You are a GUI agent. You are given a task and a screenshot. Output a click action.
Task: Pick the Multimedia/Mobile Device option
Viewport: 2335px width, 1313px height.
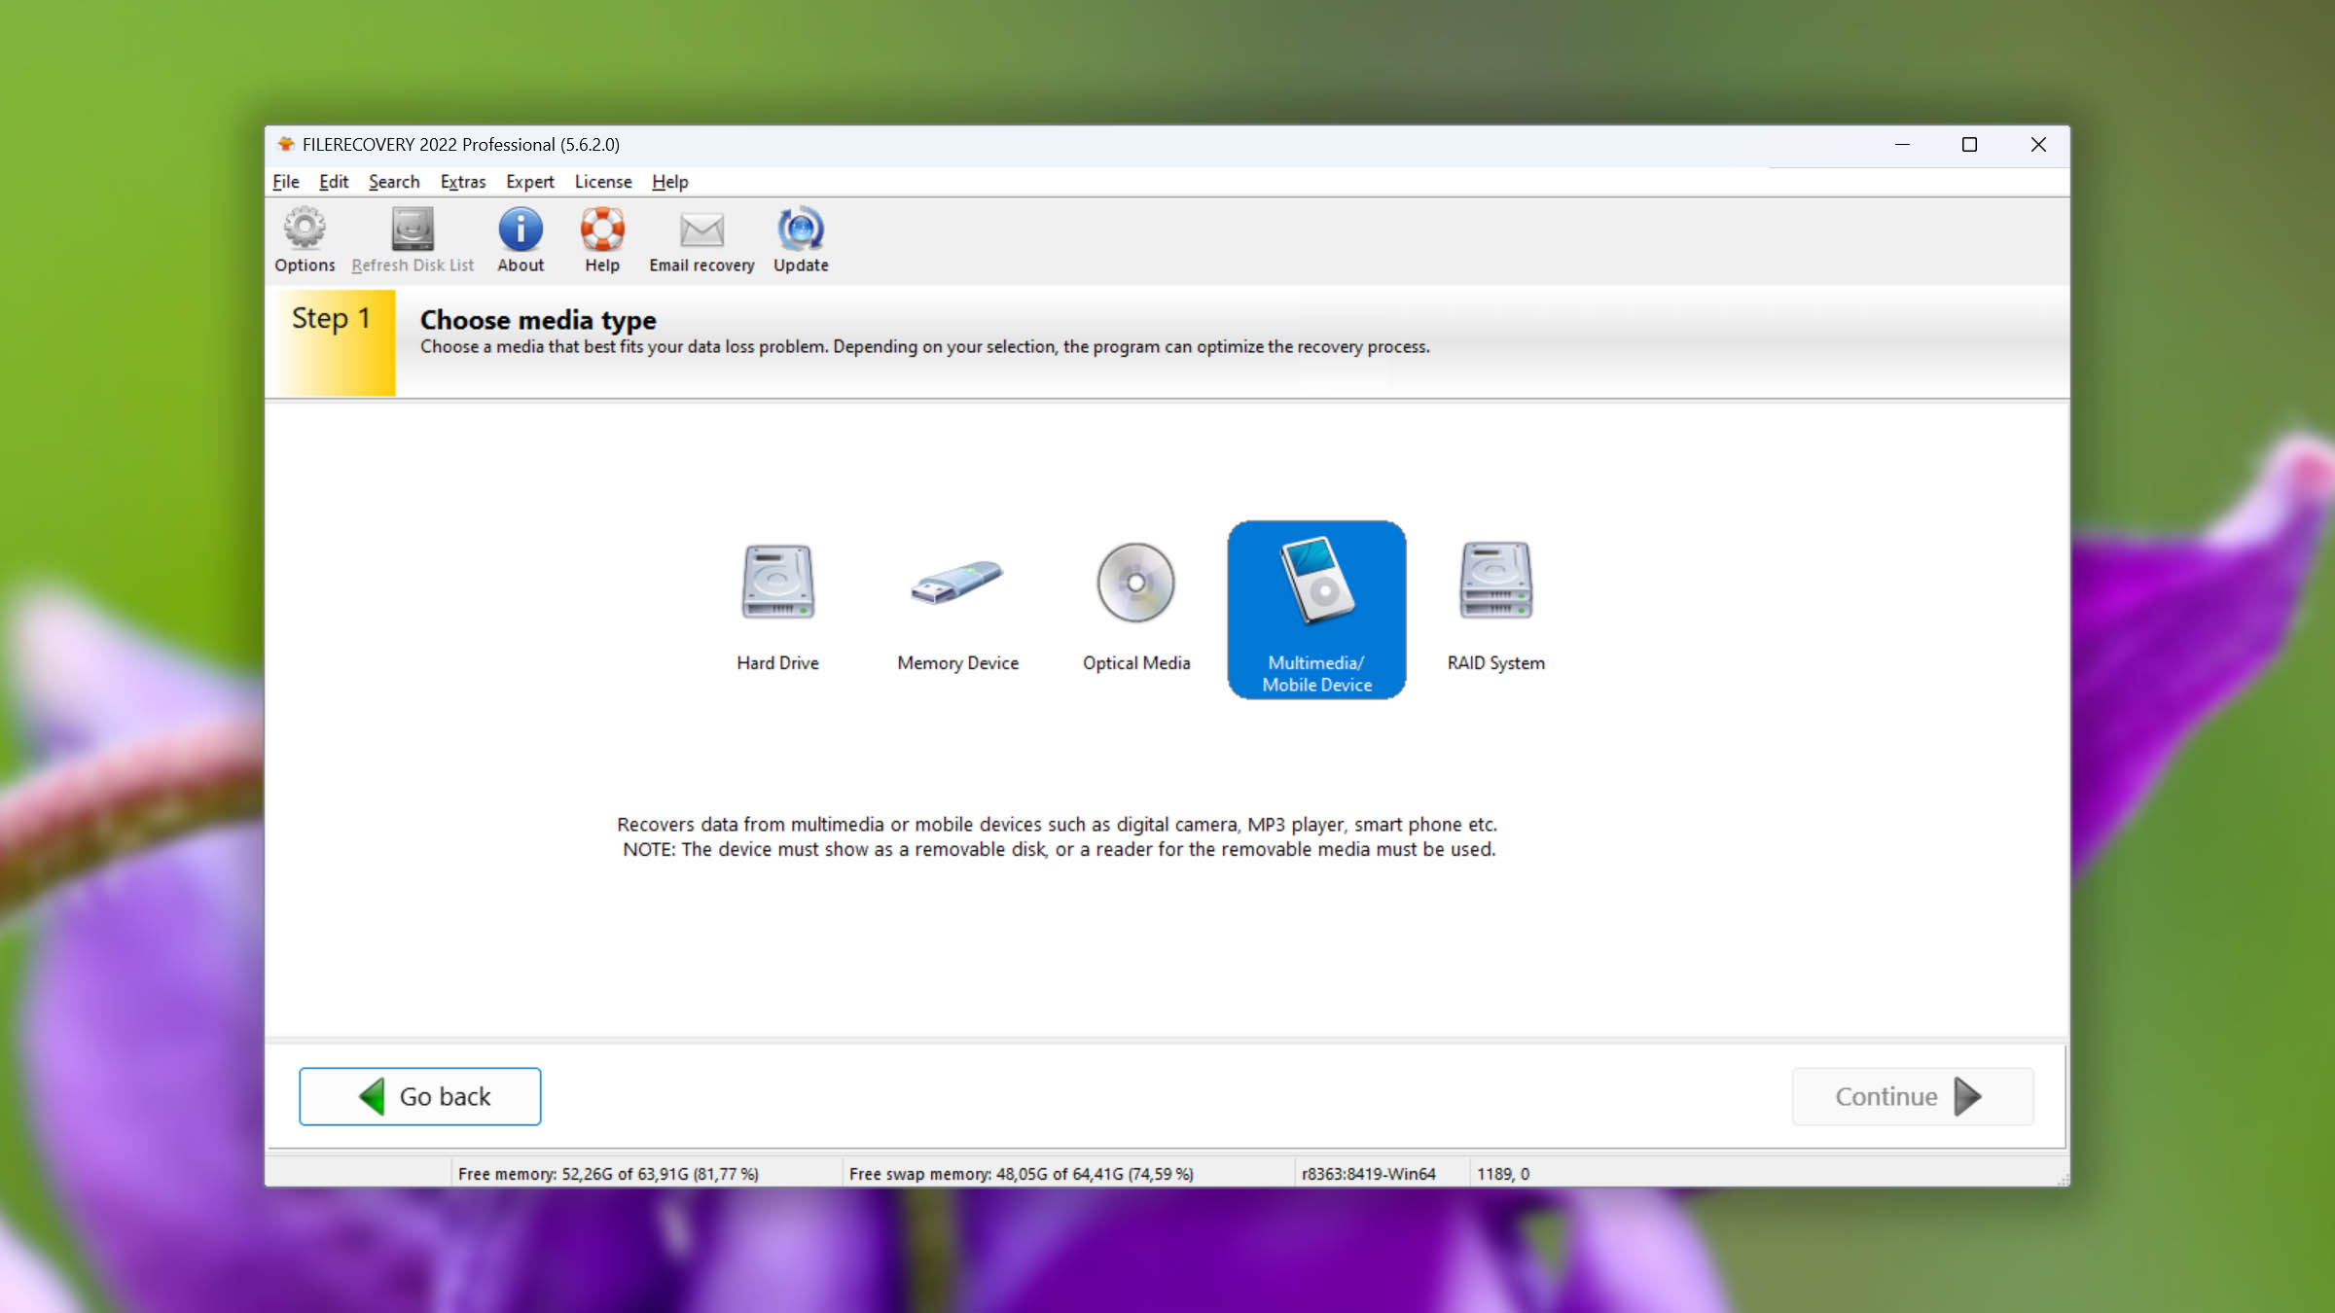click(x=1316, y=610)
